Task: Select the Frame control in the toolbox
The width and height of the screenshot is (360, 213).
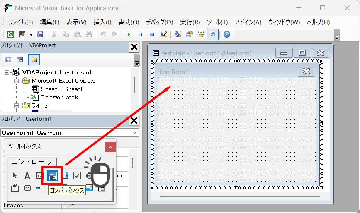Action: click(x=15, y=188)
